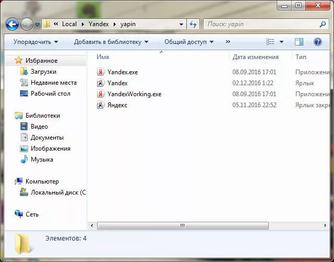Open Сеть in the navigation pane
The width and height of the screenshot is (334, 262).
pos(32,214)
